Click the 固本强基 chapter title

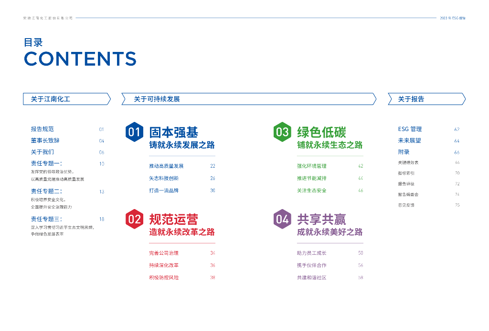pyautogui.click(x=174, y=132)
